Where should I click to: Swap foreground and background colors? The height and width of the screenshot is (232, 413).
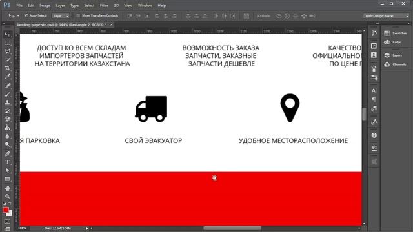[x=10, y=203]
